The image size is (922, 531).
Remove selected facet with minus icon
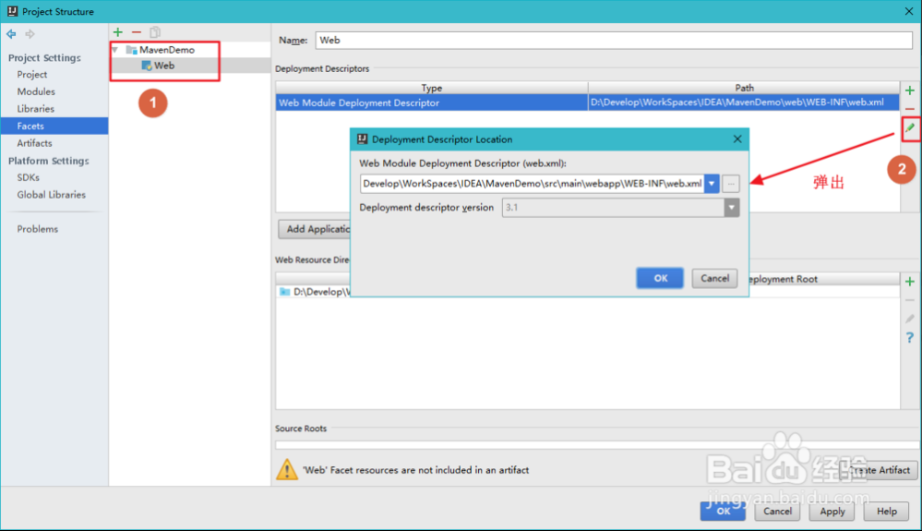[137, 32]
